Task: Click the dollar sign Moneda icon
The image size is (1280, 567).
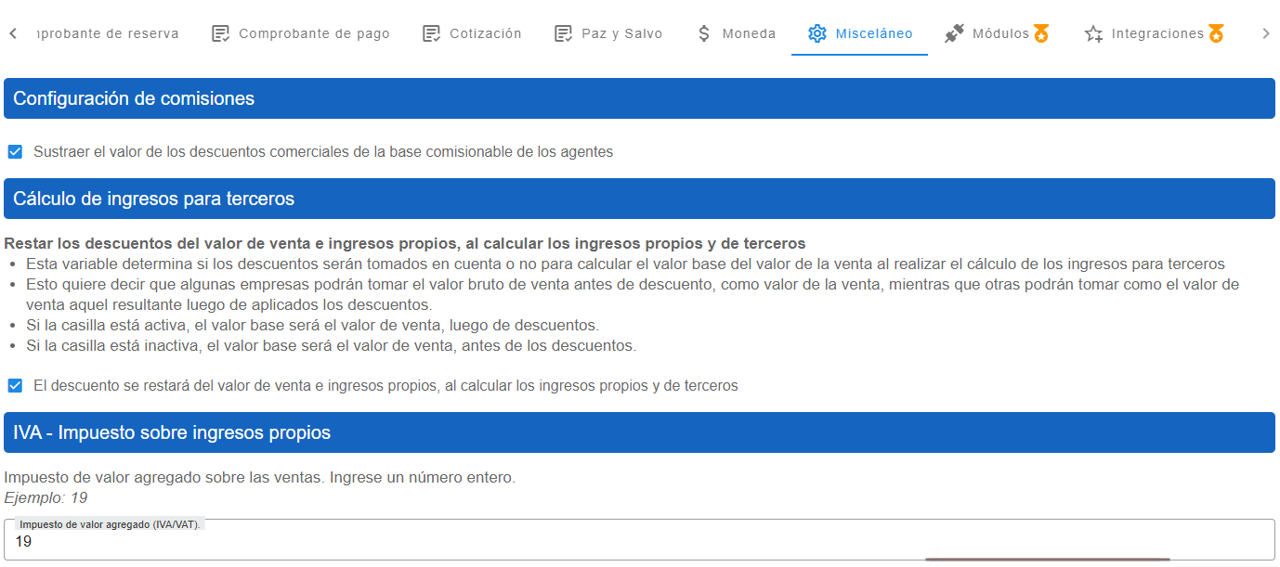Action: coord(704,33)
